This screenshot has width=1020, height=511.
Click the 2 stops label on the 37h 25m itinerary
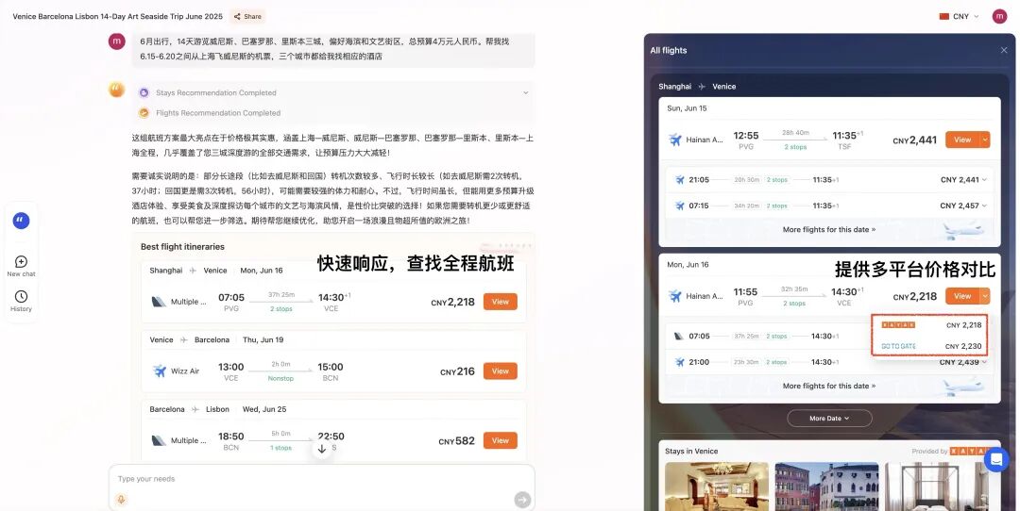click(x=281, y=310)
